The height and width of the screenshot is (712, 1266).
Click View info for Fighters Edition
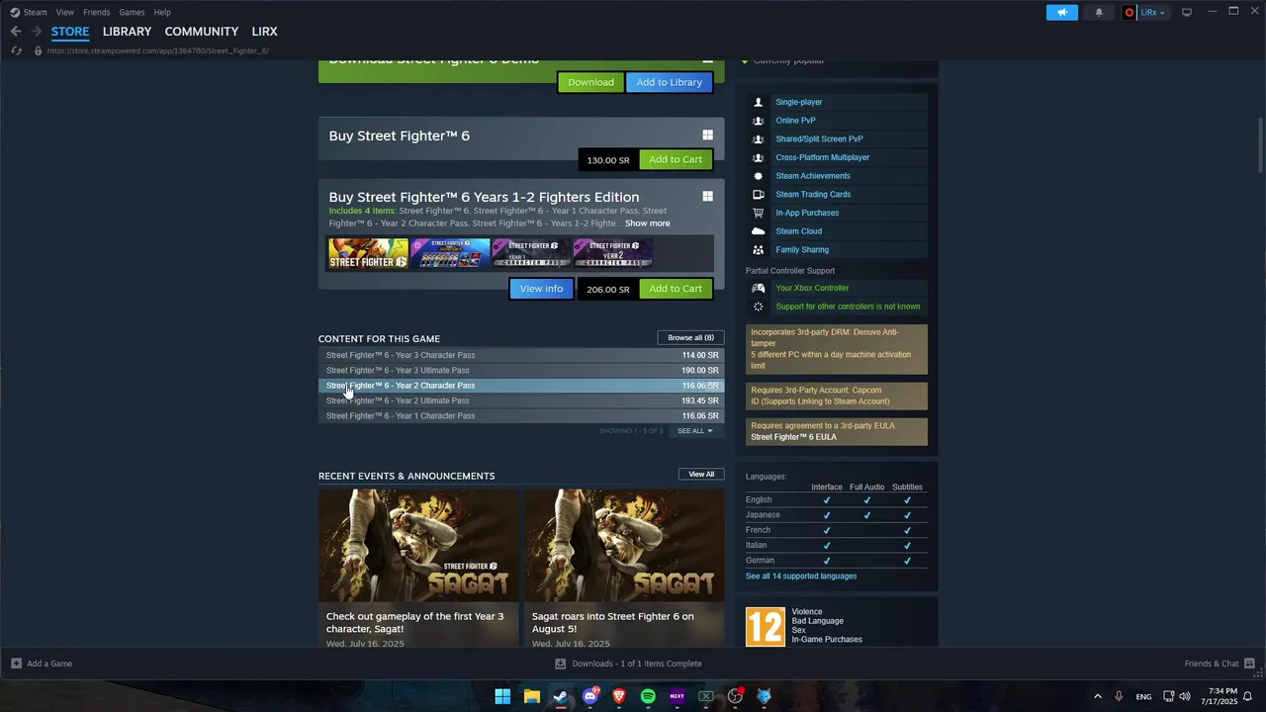(x=541, y=289)
